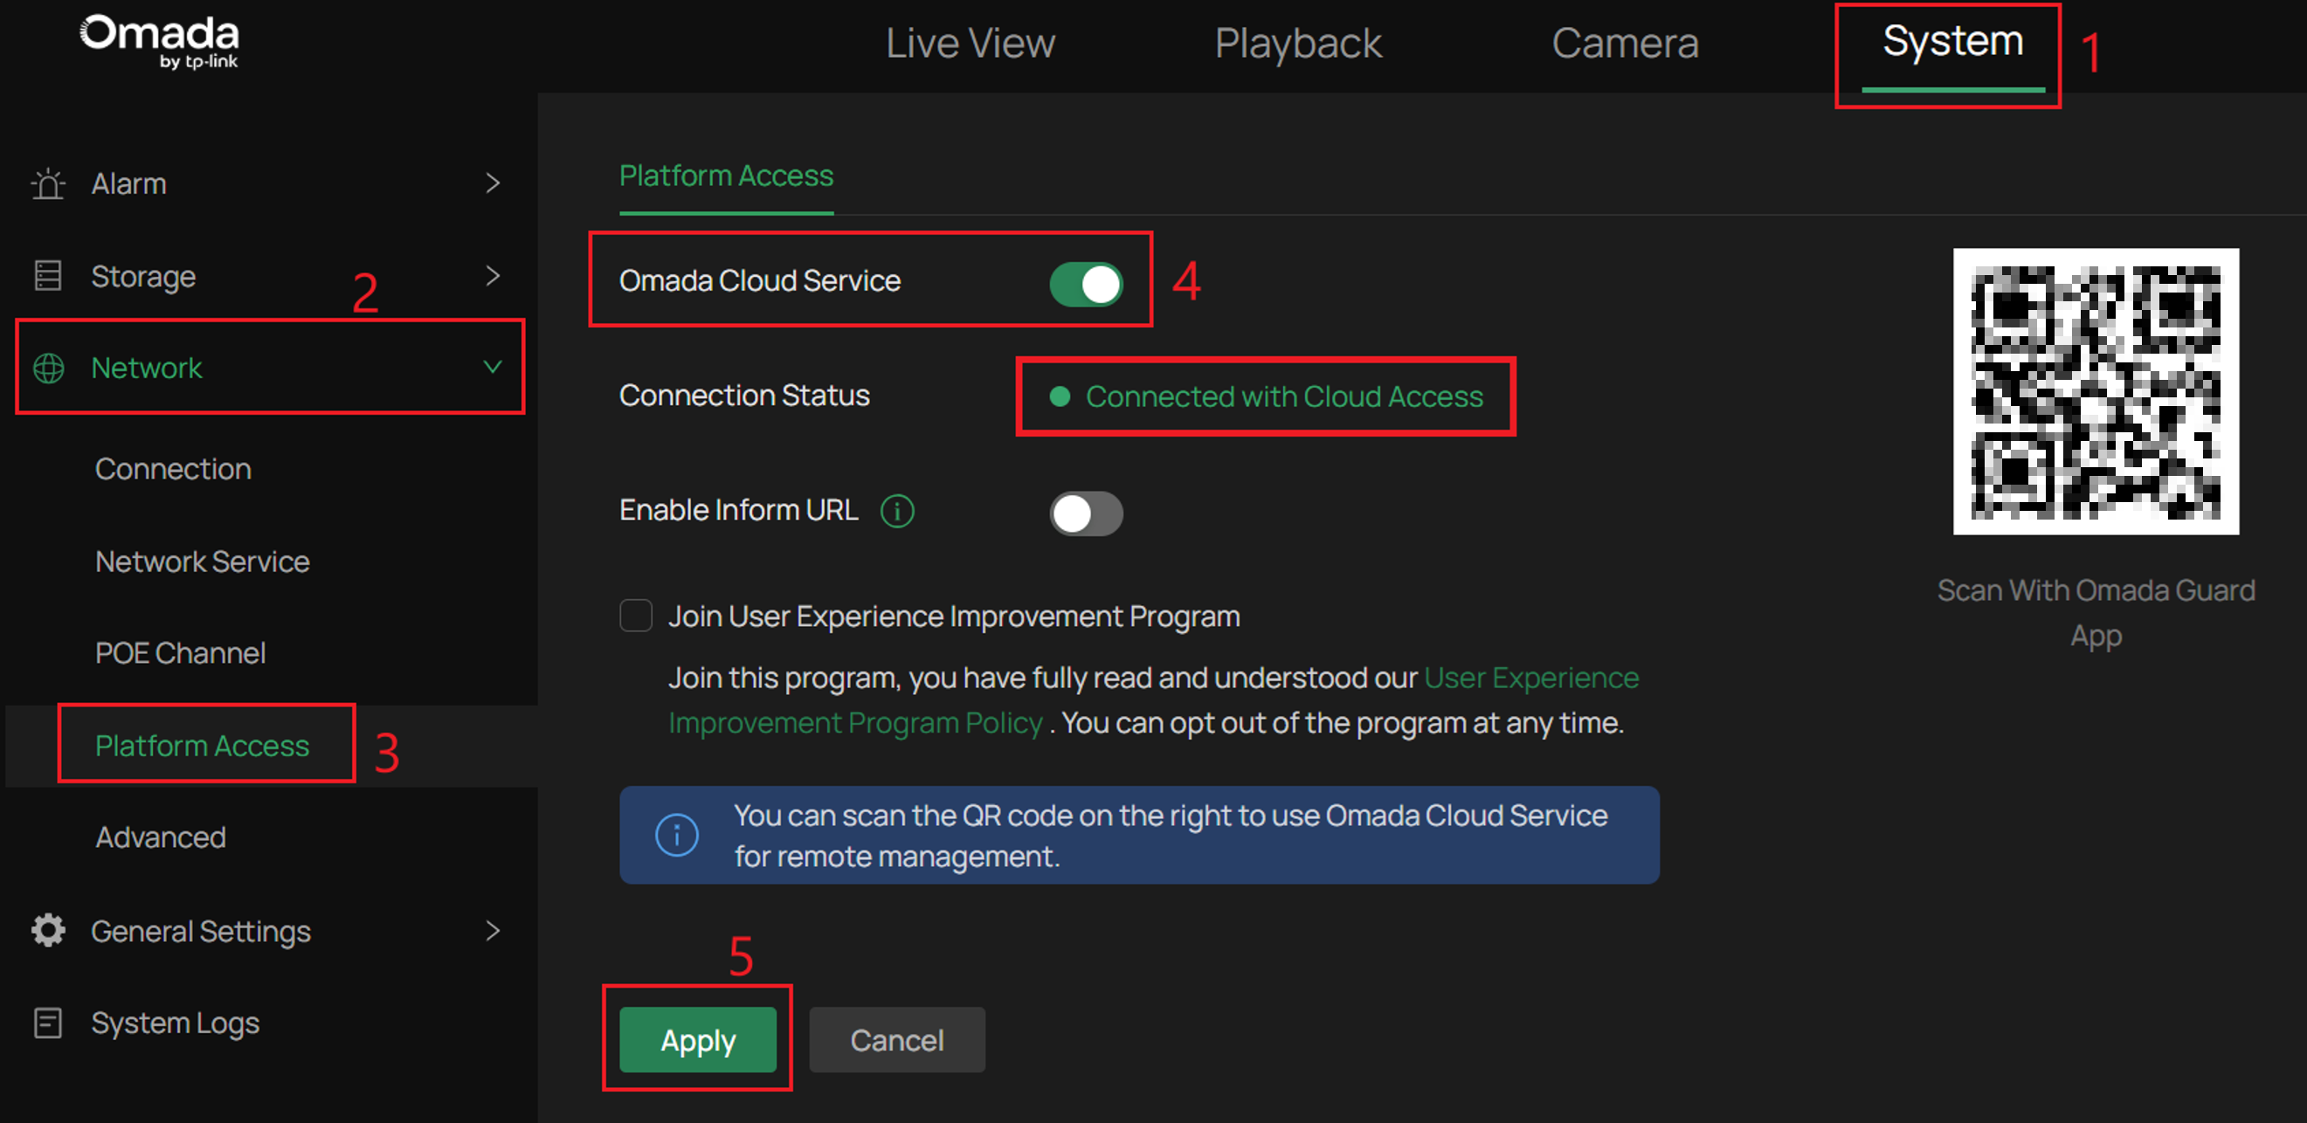
Task: Click the Omada Guard QR code
Action: pyautogui.click(x=2096, y=391)
